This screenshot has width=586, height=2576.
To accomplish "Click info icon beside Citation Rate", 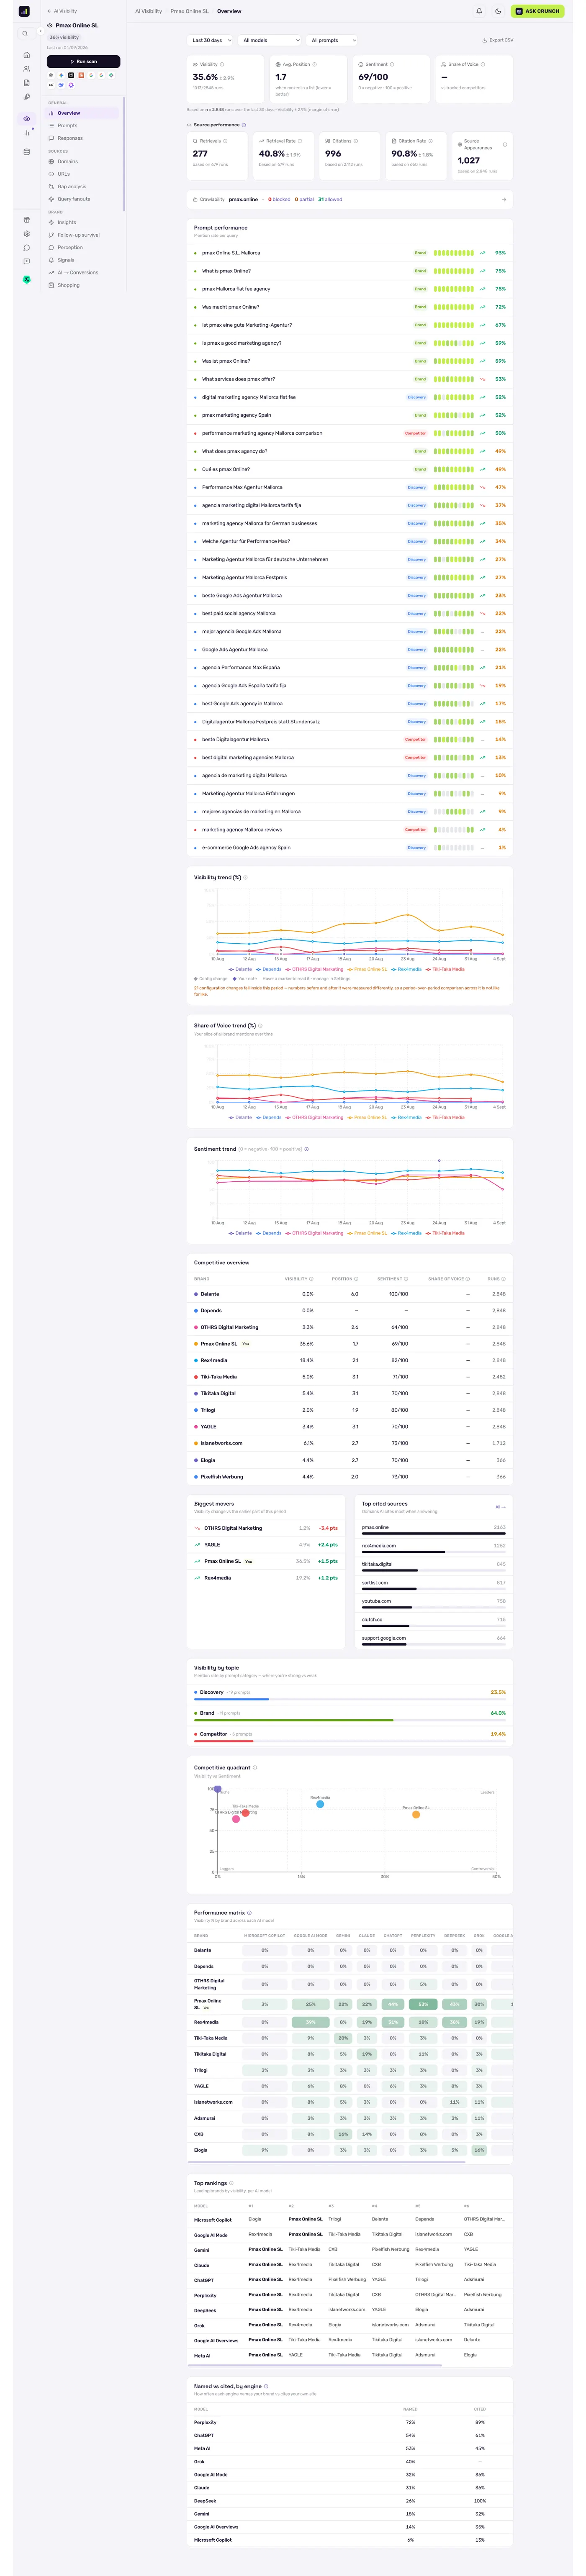I will [431, 141].
